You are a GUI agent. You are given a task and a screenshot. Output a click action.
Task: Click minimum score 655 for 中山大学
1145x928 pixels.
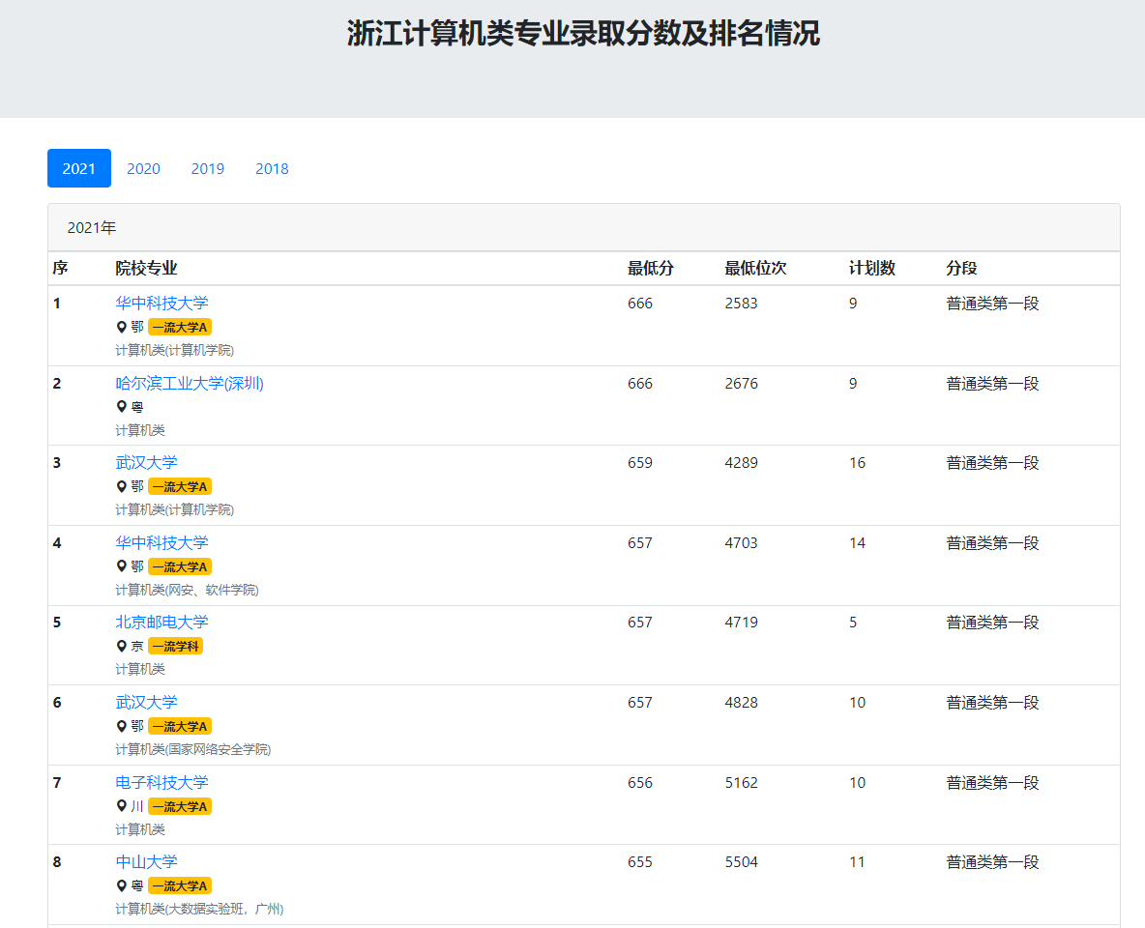tap(639, 862)
